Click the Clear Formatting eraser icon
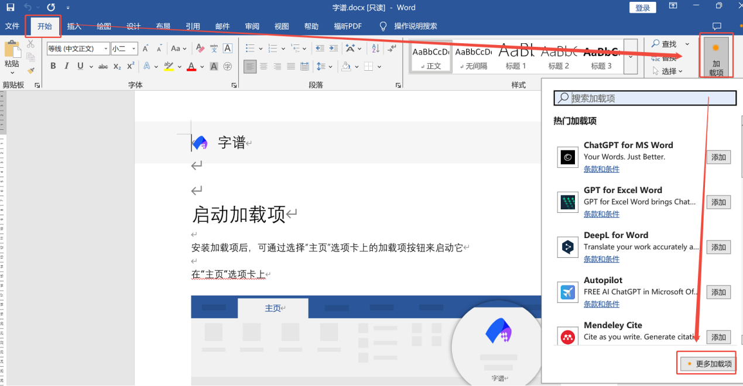Viewport: 743px width, 386px height. (x=200, y=49)
